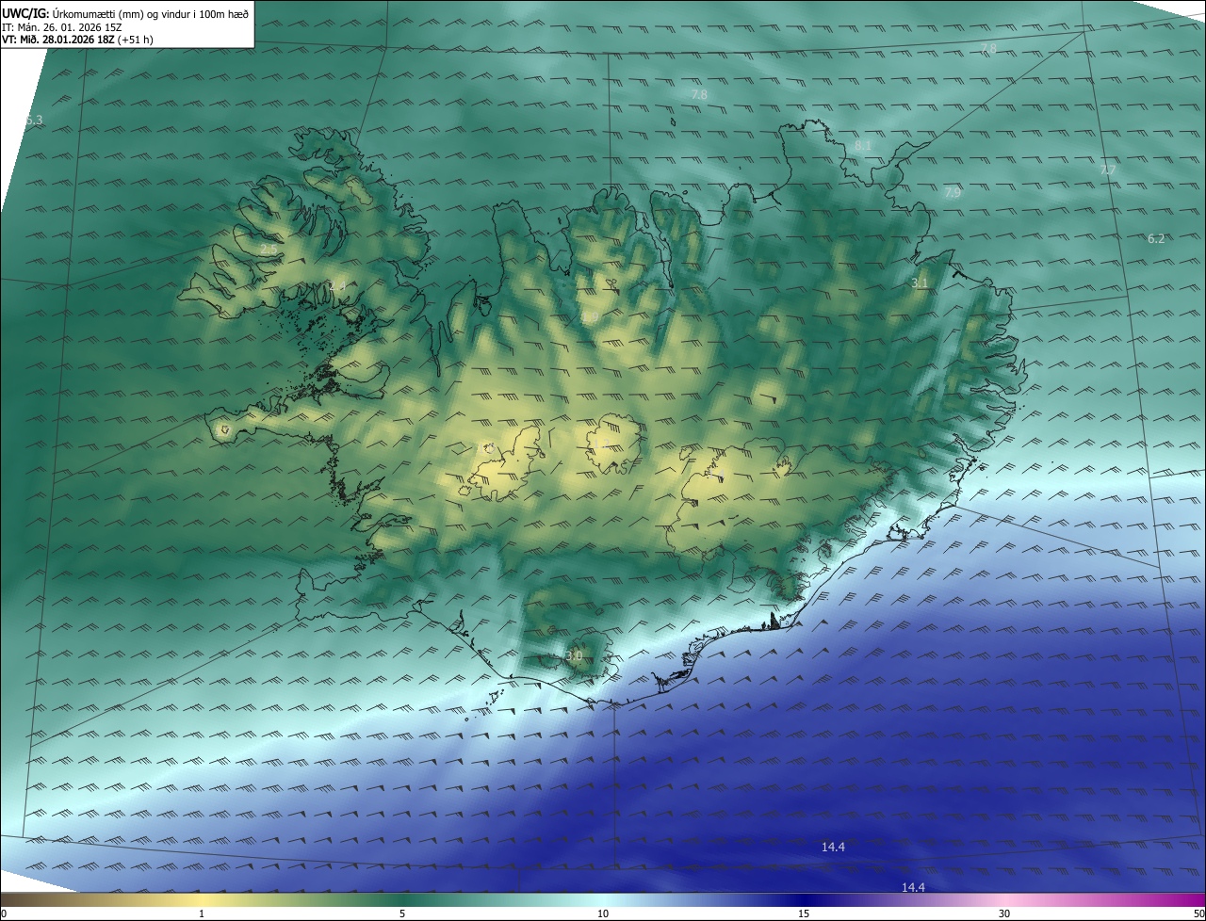The image size is (1206, 921).
Task: Click the 8.1 value label on the map
Action: 863,146
